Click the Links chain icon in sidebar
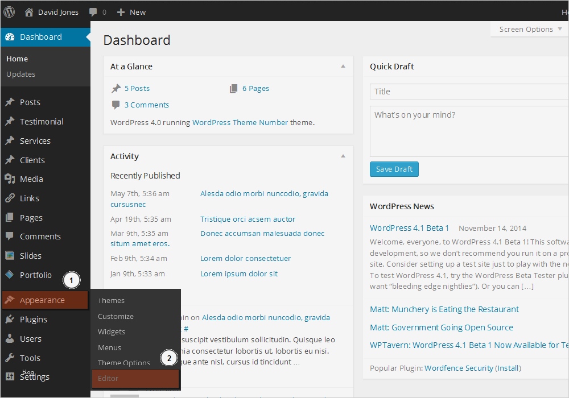The width and height of the screenshot is (569, 398). click(10, 198)
